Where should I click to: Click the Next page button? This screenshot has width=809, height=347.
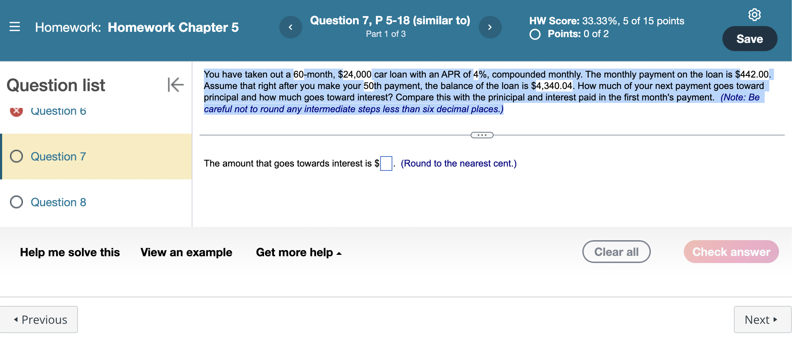click(763, 319)
